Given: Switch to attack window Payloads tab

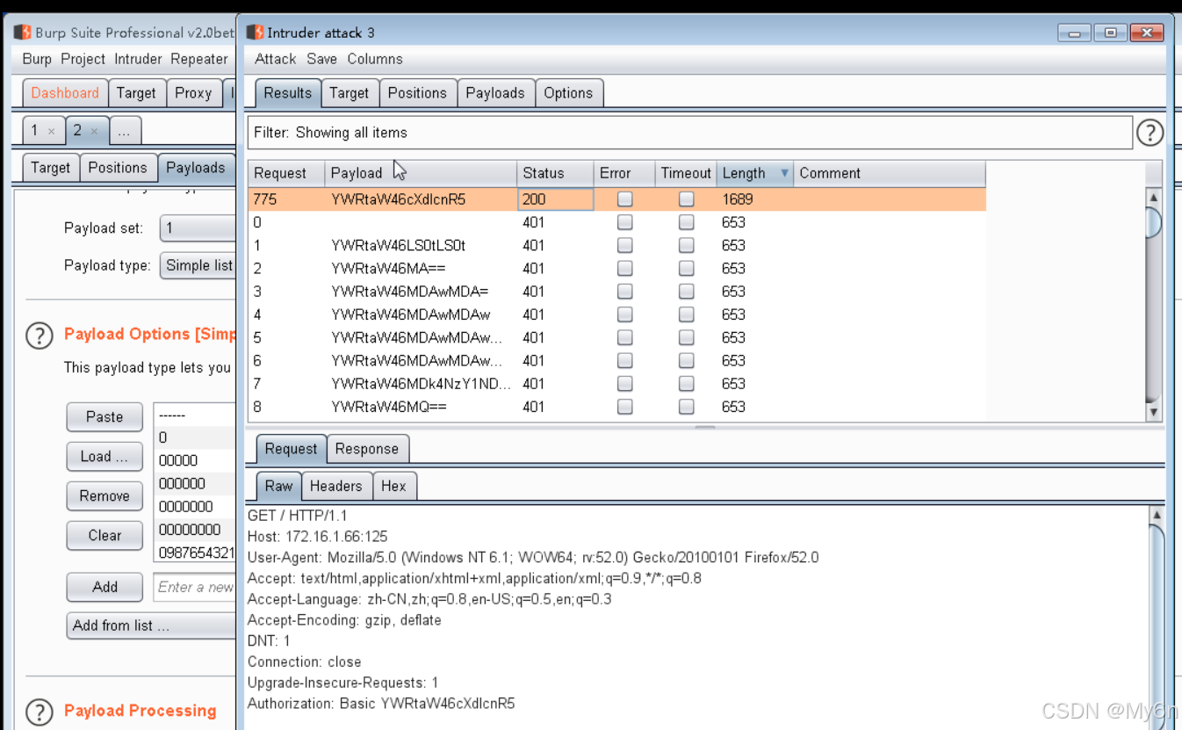Looking at the screenshot, I should pyautogui.click(x=495, y=92).
